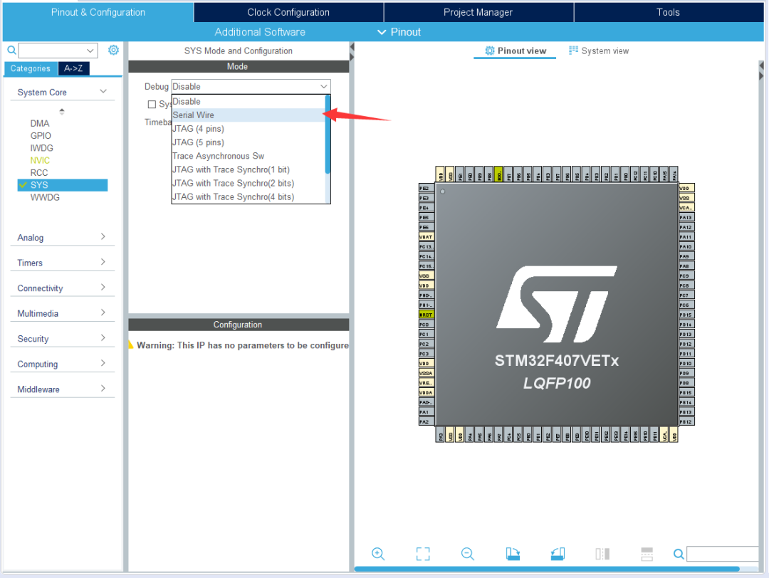Image resolution: width=769 pixels, height=578 pixels.
Task: Select RCC in System Core
Action: coord(39,172)
